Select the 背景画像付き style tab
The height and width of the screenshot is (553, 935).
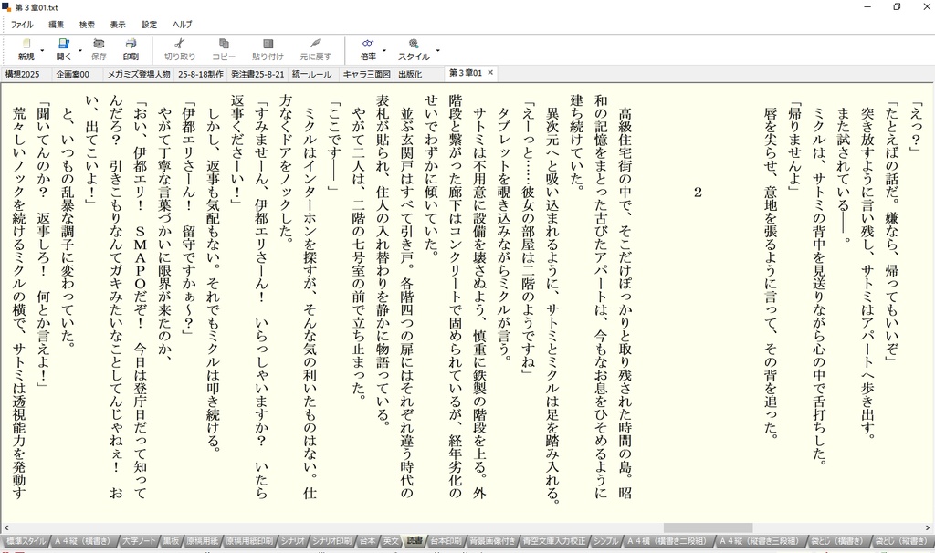(x=492, y=541)
